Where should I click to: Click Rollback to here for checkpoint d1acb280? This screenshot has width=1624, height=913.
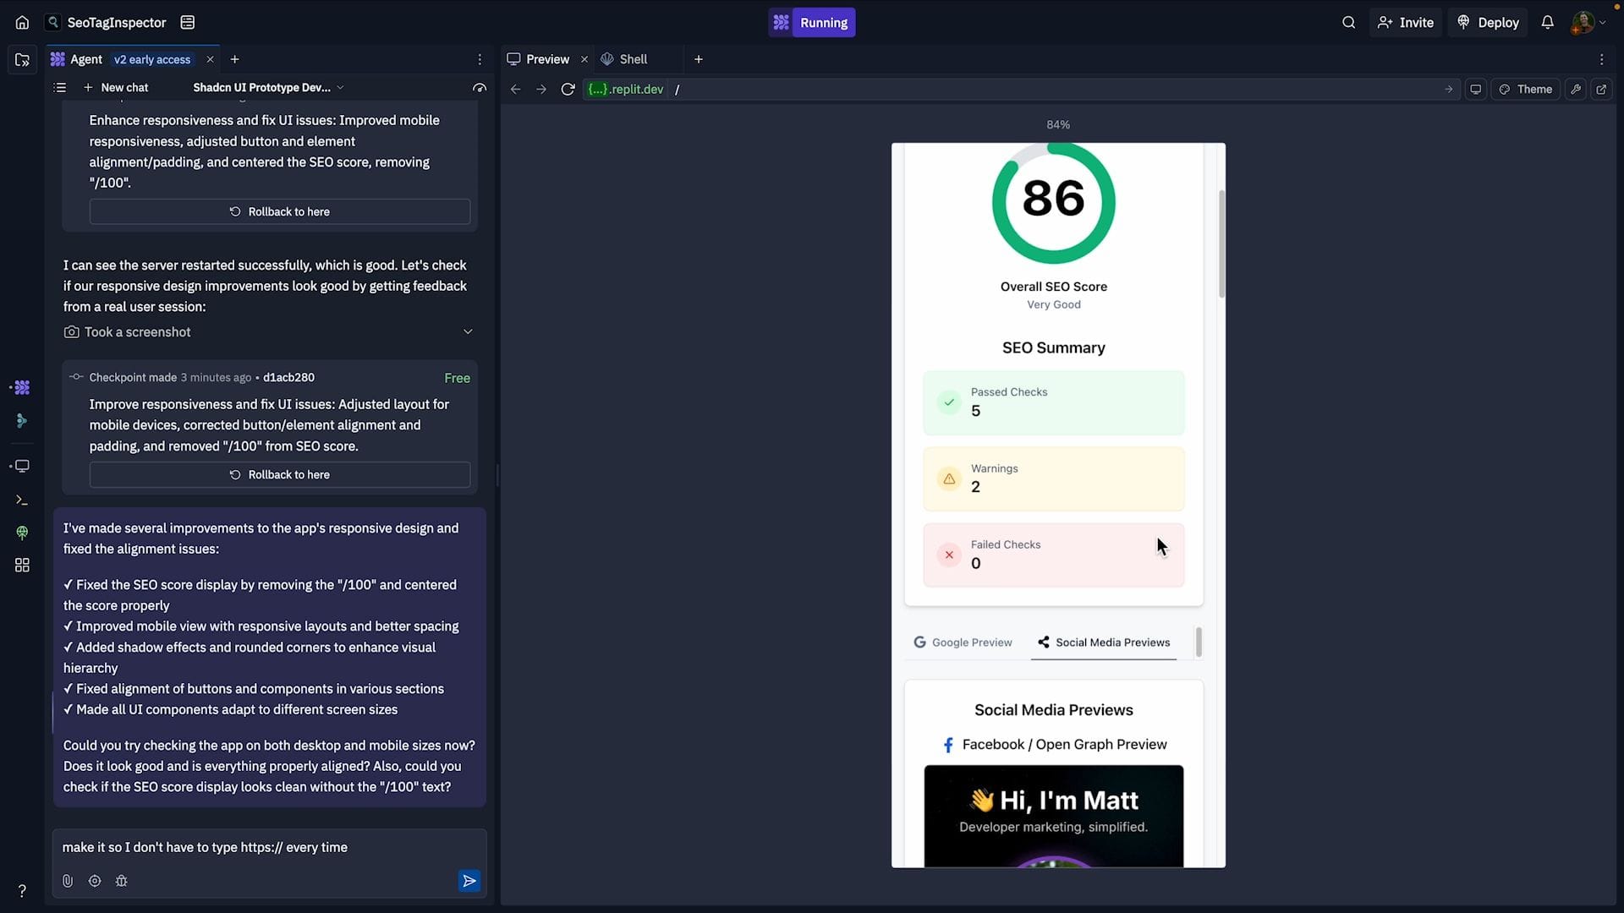(280, 475)
